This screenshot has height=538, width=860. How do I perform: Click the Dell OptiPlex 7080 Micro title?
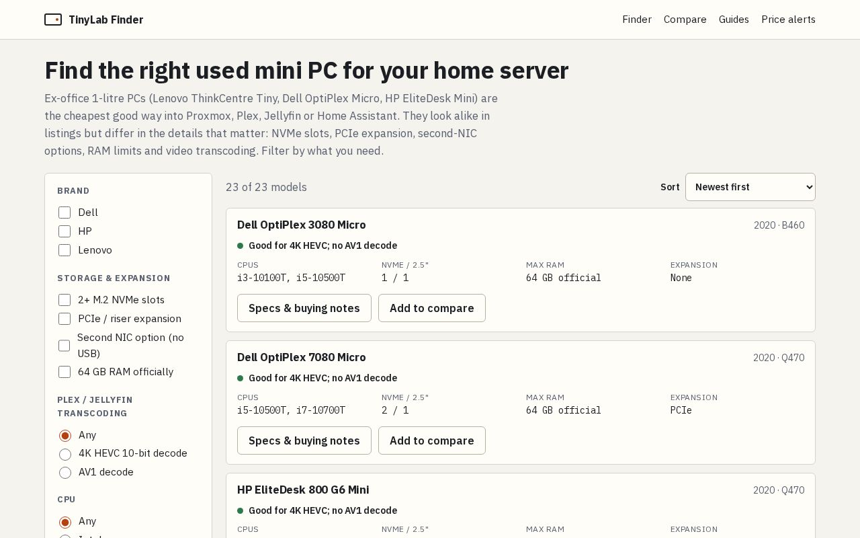click(302, 357)
